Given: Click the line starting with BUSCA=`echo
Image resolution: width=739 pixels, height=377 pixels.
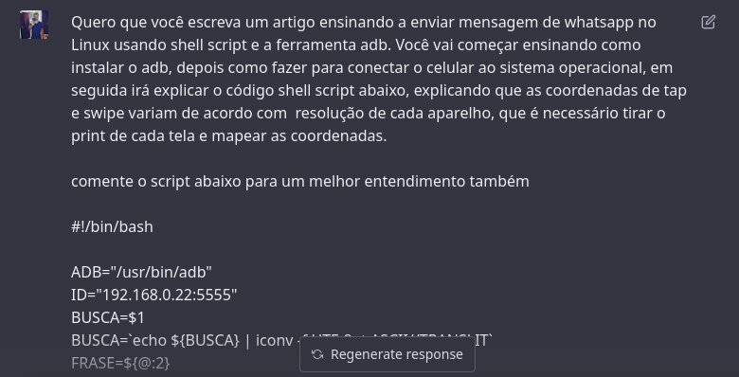Looking at the screenshot, I should (281, 340).
